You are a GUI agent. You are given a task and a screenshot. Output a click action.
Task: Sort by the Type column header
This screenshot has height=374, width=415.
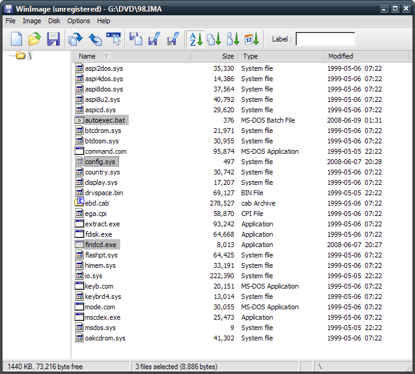[x=250, y=56]
